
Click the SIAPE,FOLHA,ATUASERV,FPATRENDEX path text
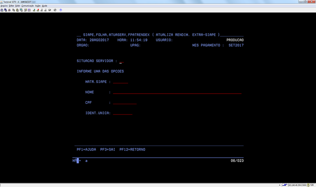(x=116, y=35)
